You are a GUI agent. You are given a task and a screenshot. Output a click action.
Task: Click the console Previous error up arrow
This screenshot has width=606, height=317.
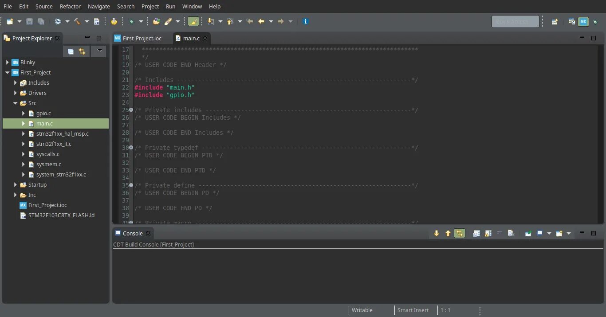448,233
